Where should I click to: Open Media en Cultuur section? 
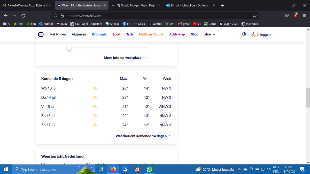point(151,34)
